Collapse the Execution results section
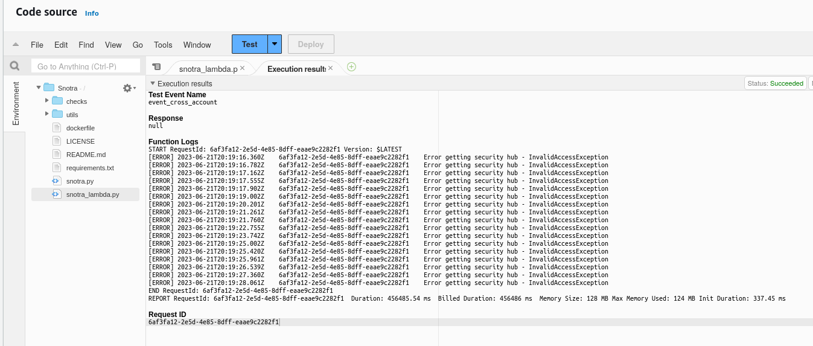 pyautogui.click(x=153, y=83)
